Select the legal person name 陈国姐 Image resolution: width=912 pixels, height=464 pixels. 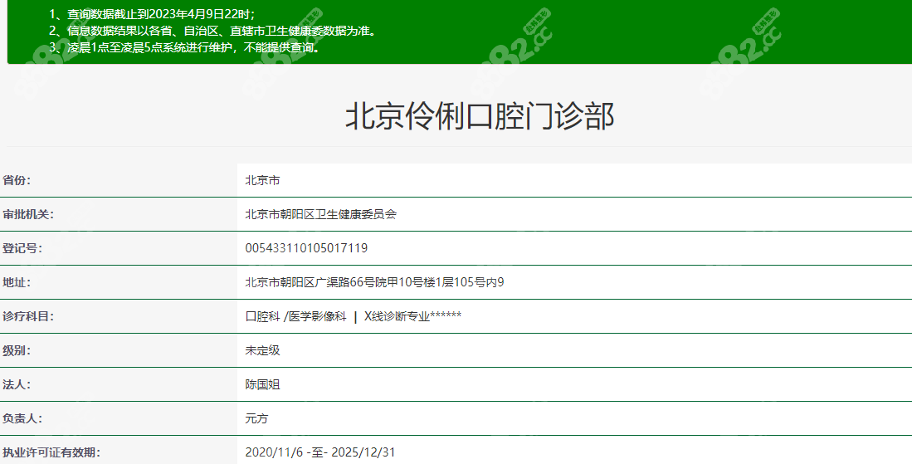262,384
